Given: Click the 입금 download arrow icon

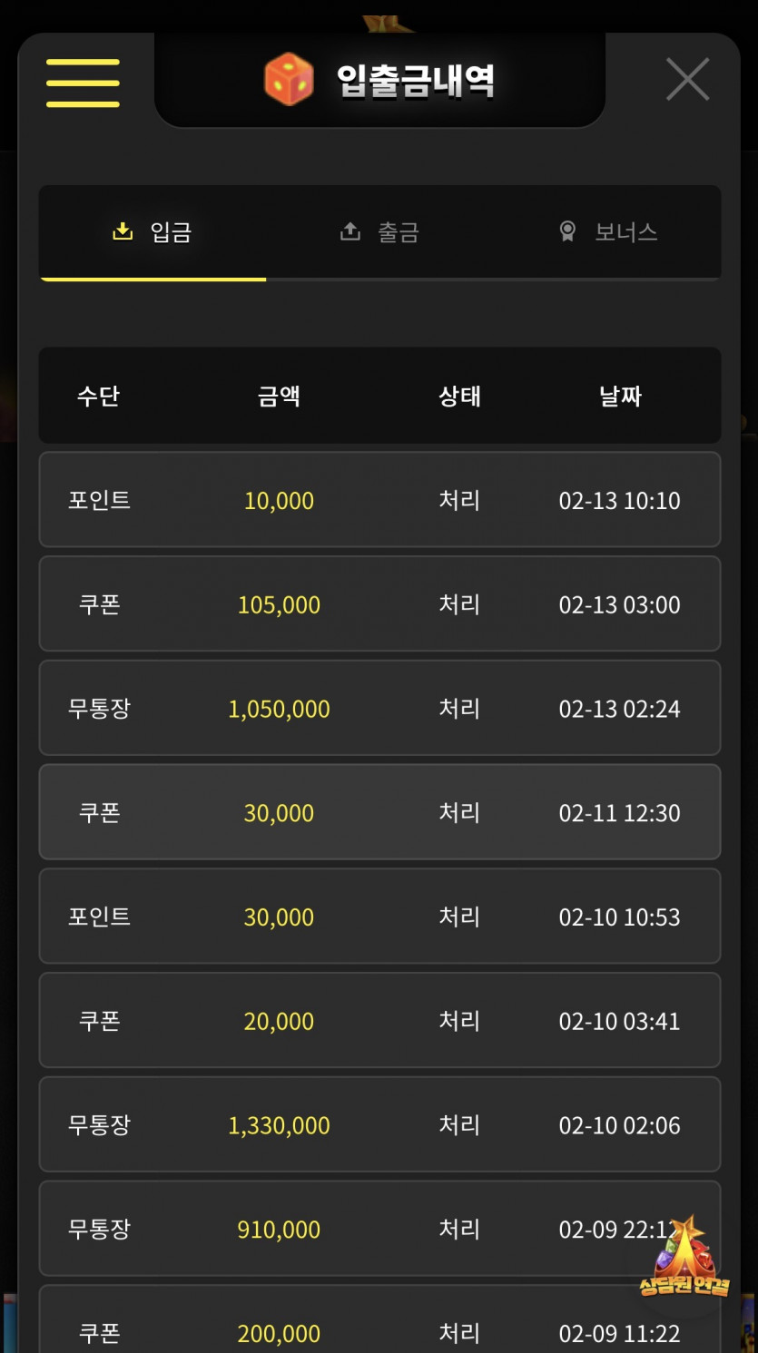Looking at the screenshot, I should [x=123, y=232].
